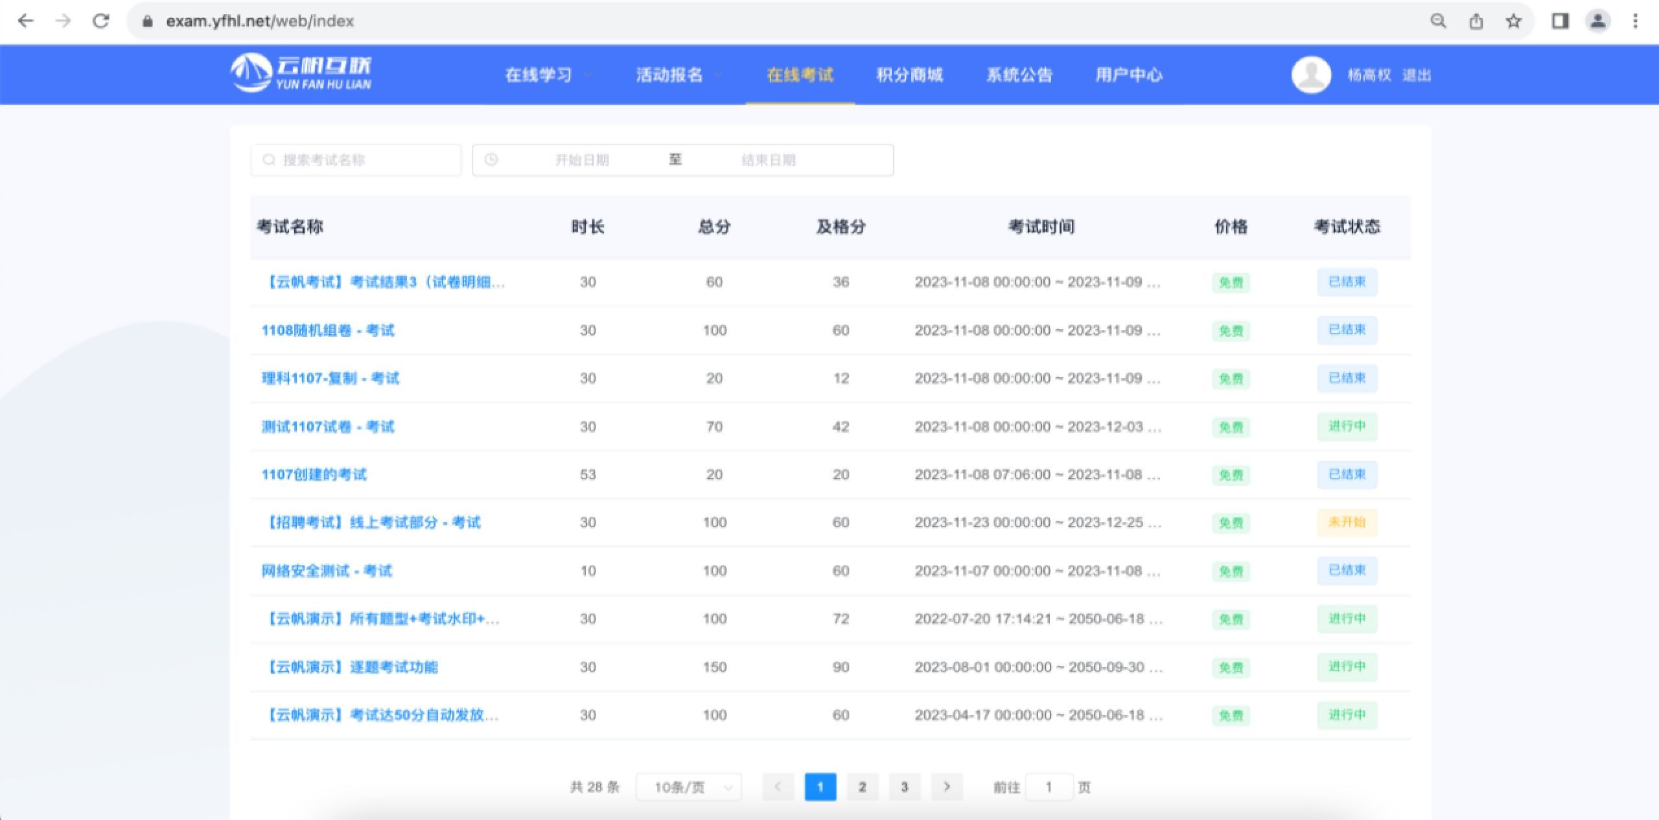Click the next page arrow
1659x820 pixels.
pos(947,787)
